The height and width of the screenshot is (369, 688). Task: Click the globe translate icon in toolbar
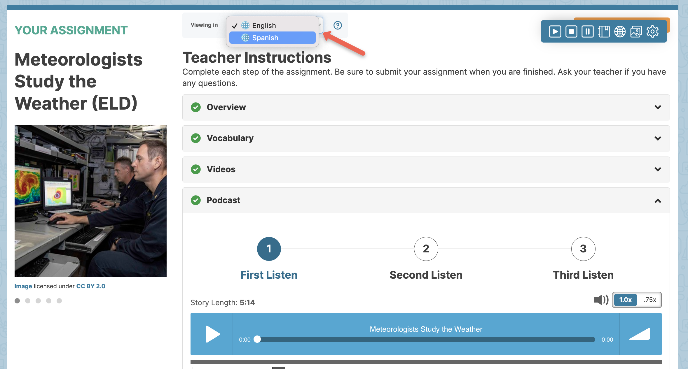tap(620, 31)
